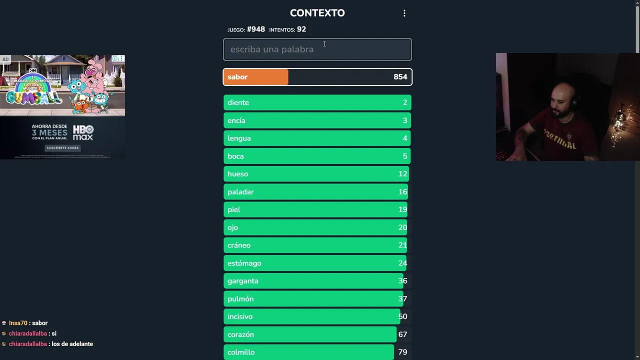Click the 'encía' result bar

pos(317,120)
